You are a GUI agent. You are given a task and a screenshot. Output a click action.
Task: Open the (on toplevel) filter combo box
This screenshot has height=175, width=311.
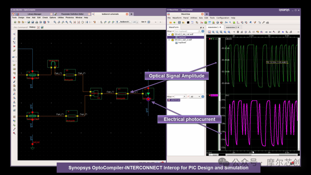[187, 31]
